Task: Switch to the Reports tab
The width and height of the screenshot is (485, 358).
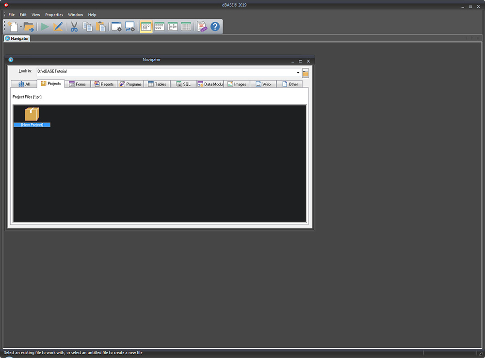Action: click(104, 84)
